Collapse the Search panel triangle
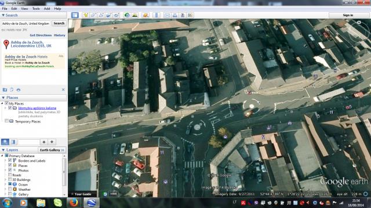 pos(3,15)
